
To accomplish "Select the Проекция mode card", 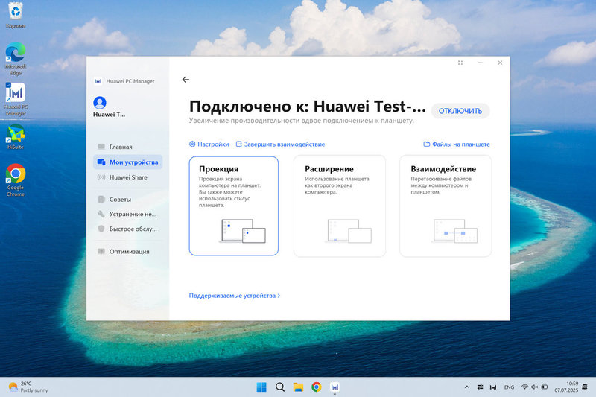I will (233, 206).
